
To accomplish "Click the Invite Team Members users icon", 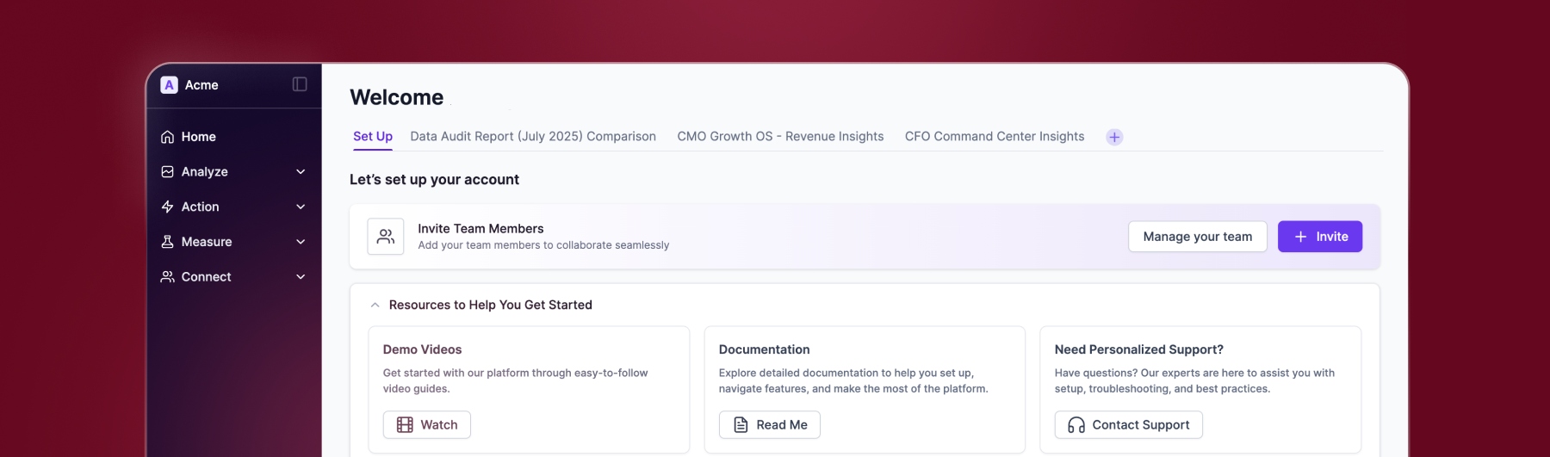I will click(386, 237).
